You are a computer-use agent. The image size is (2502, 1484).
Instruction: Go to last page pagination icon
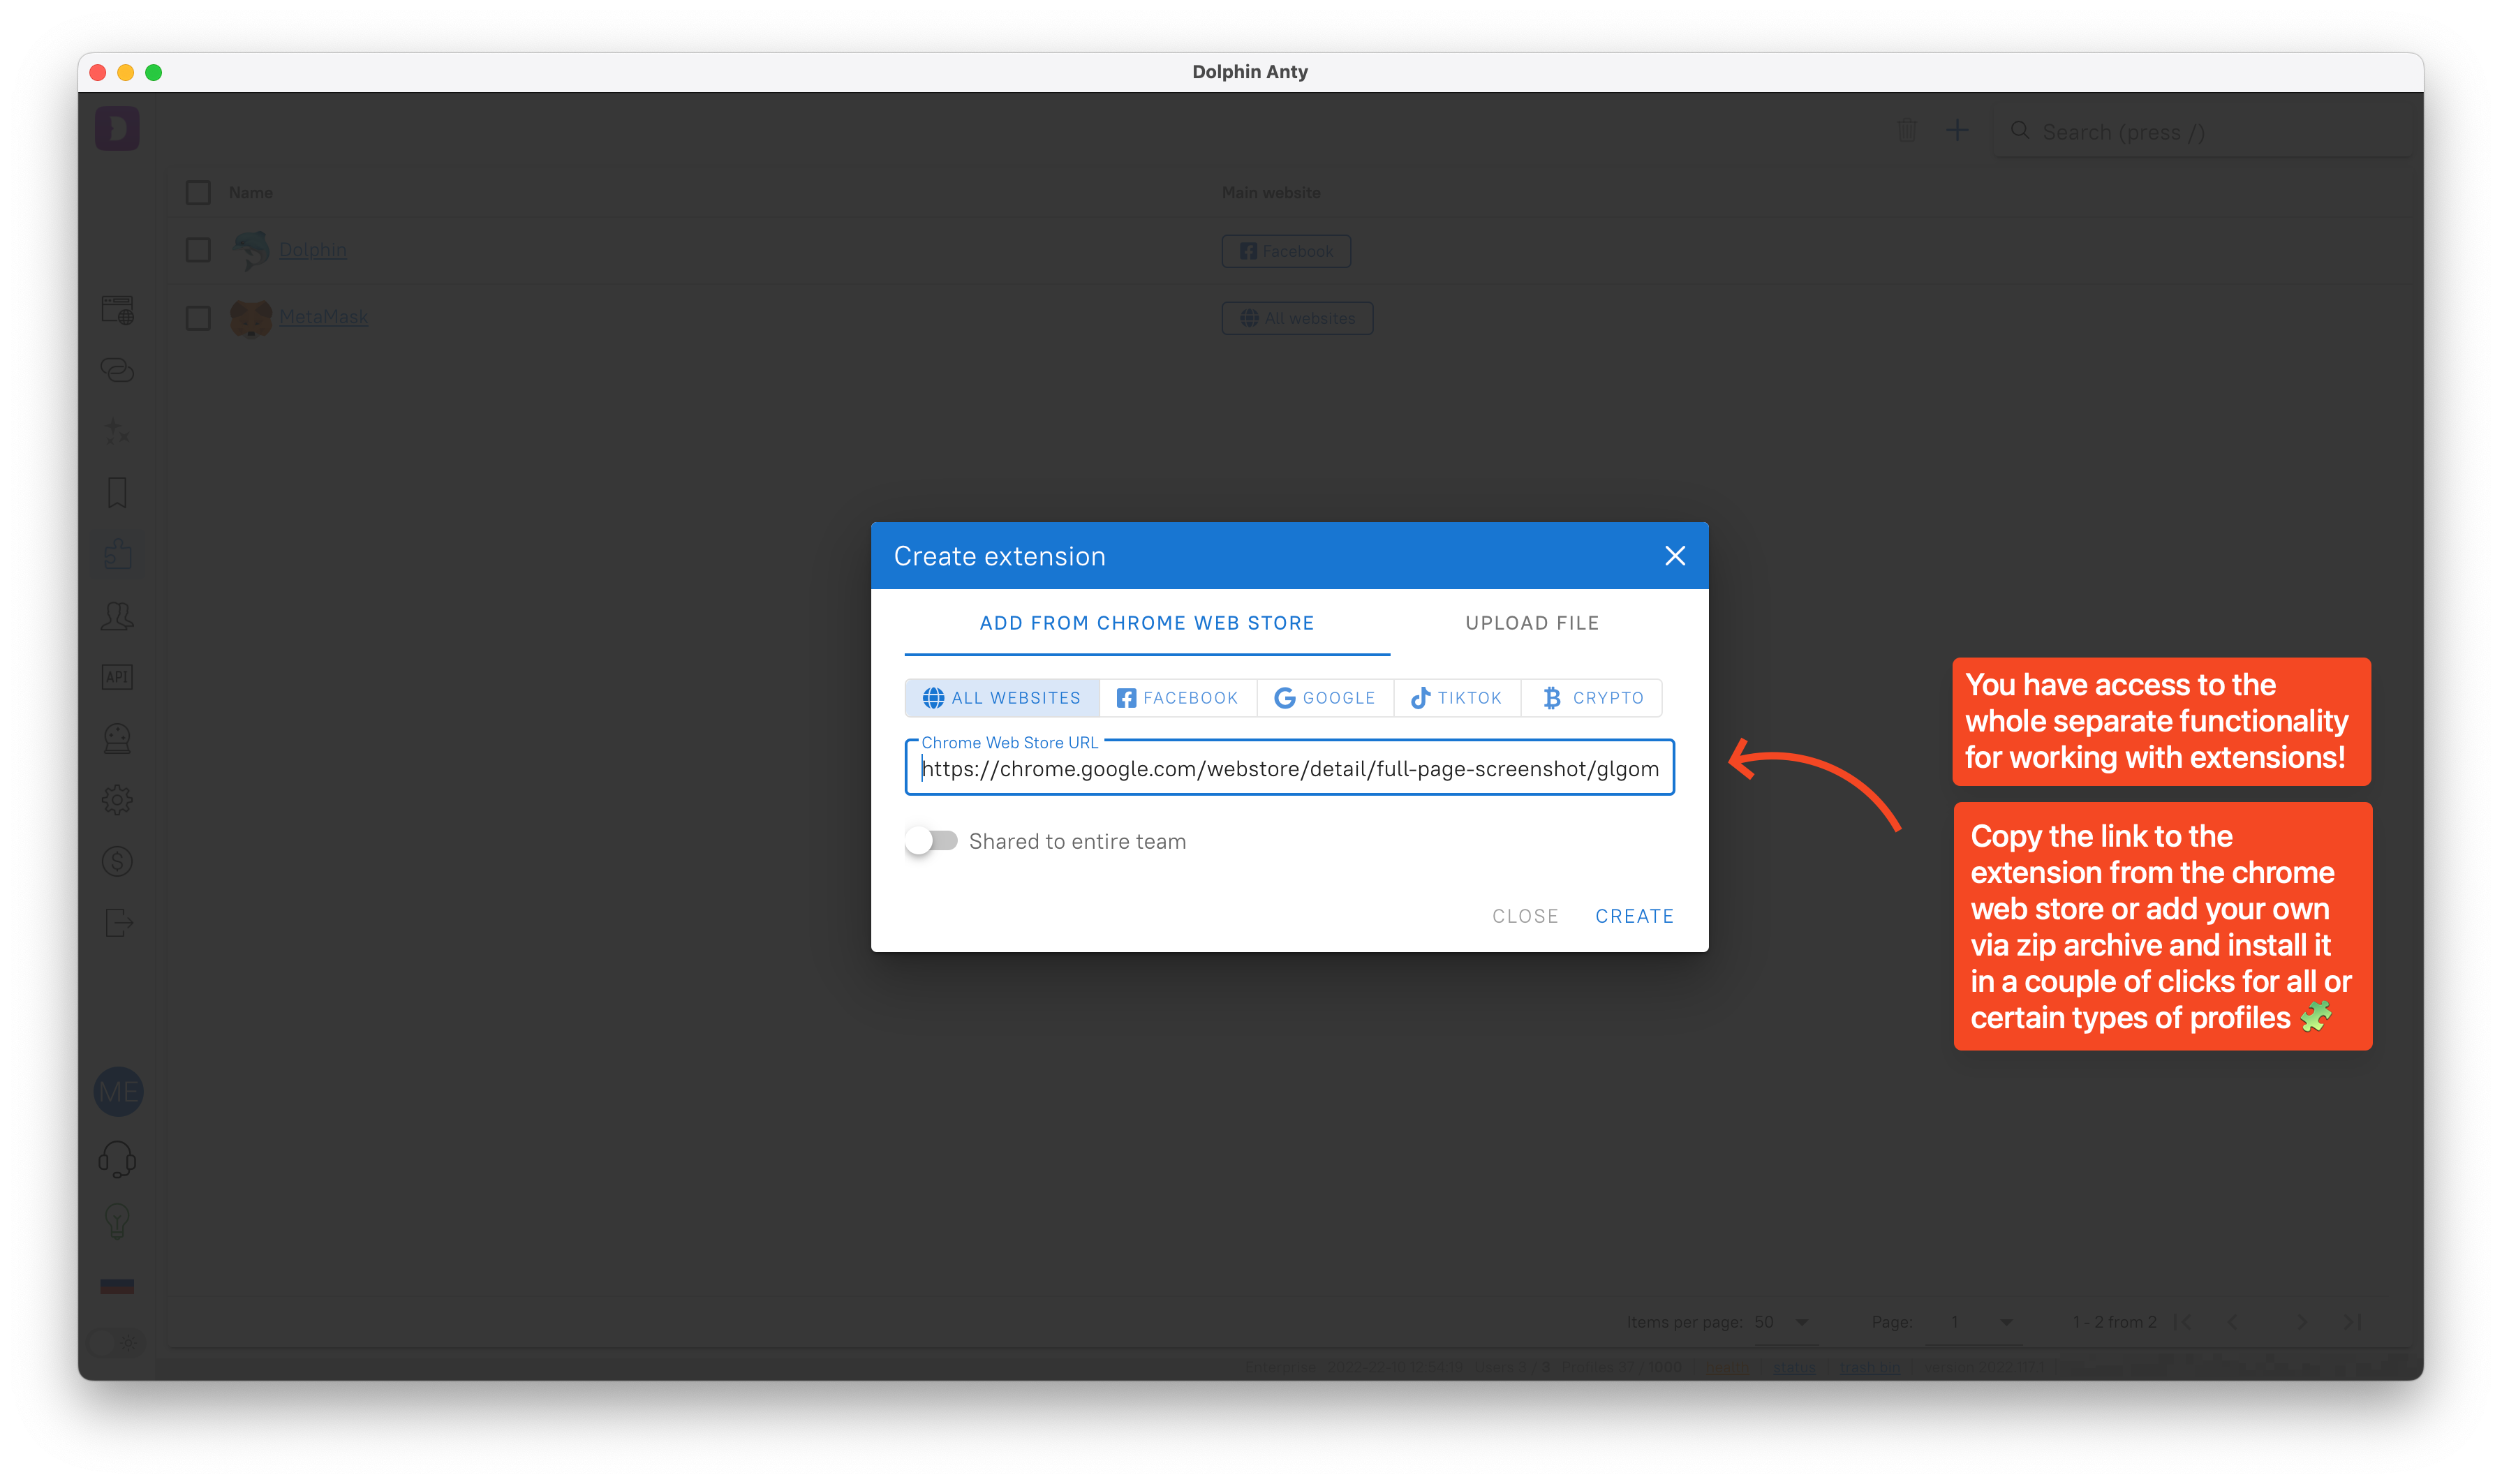pos(2352,1322)
